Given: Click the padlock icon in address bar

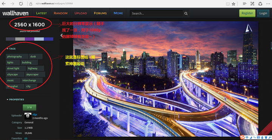Looking at the screenshot, I should [31, 4].
